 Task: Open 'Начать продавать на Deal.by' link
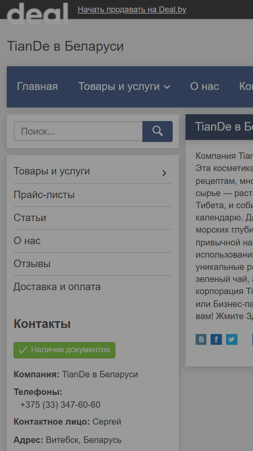pyautogui.click(x=132, y=9)
